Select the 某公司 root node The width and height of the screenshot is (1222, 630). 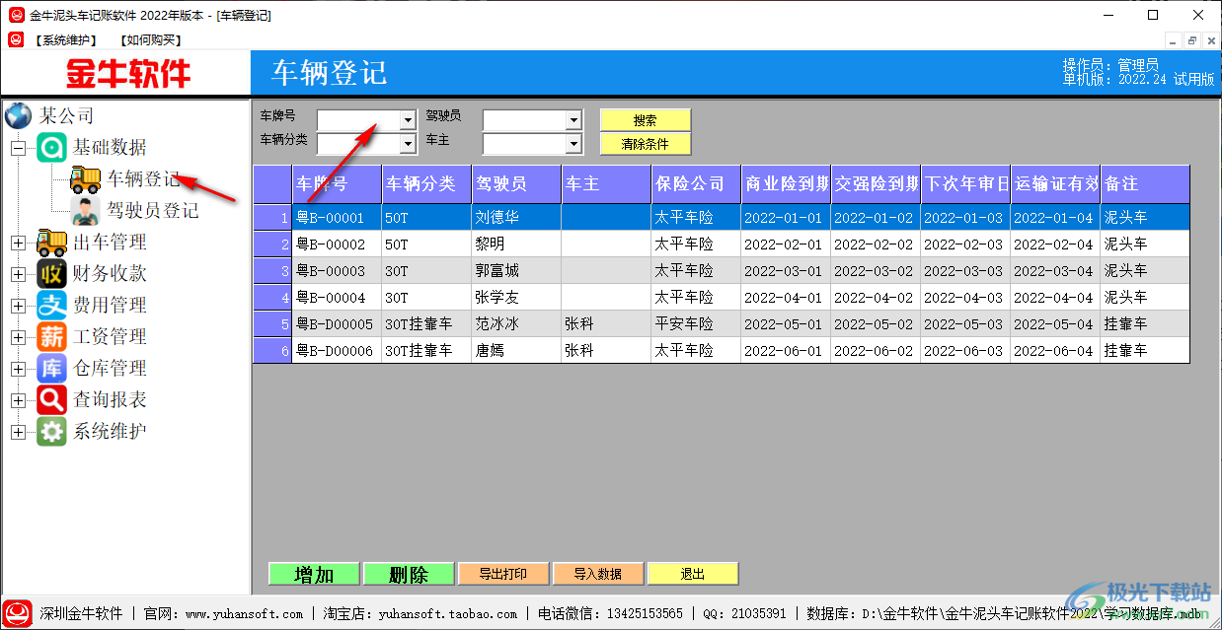coord(66,116)
